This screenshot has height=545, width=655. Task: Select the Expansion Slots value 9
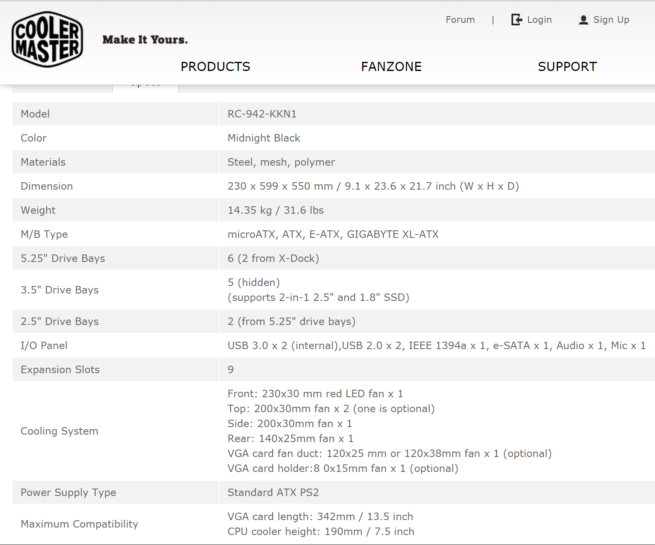[231, 370]
